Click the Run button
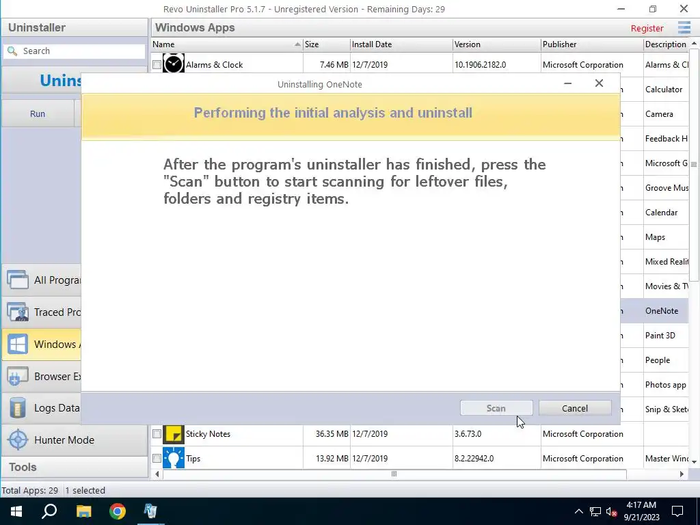Screen dimensions: 700x525 (x=38, y=113)
